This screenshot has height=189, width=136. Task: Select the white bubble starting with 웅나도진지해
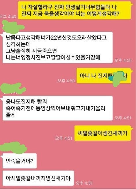tap(57, 108)
